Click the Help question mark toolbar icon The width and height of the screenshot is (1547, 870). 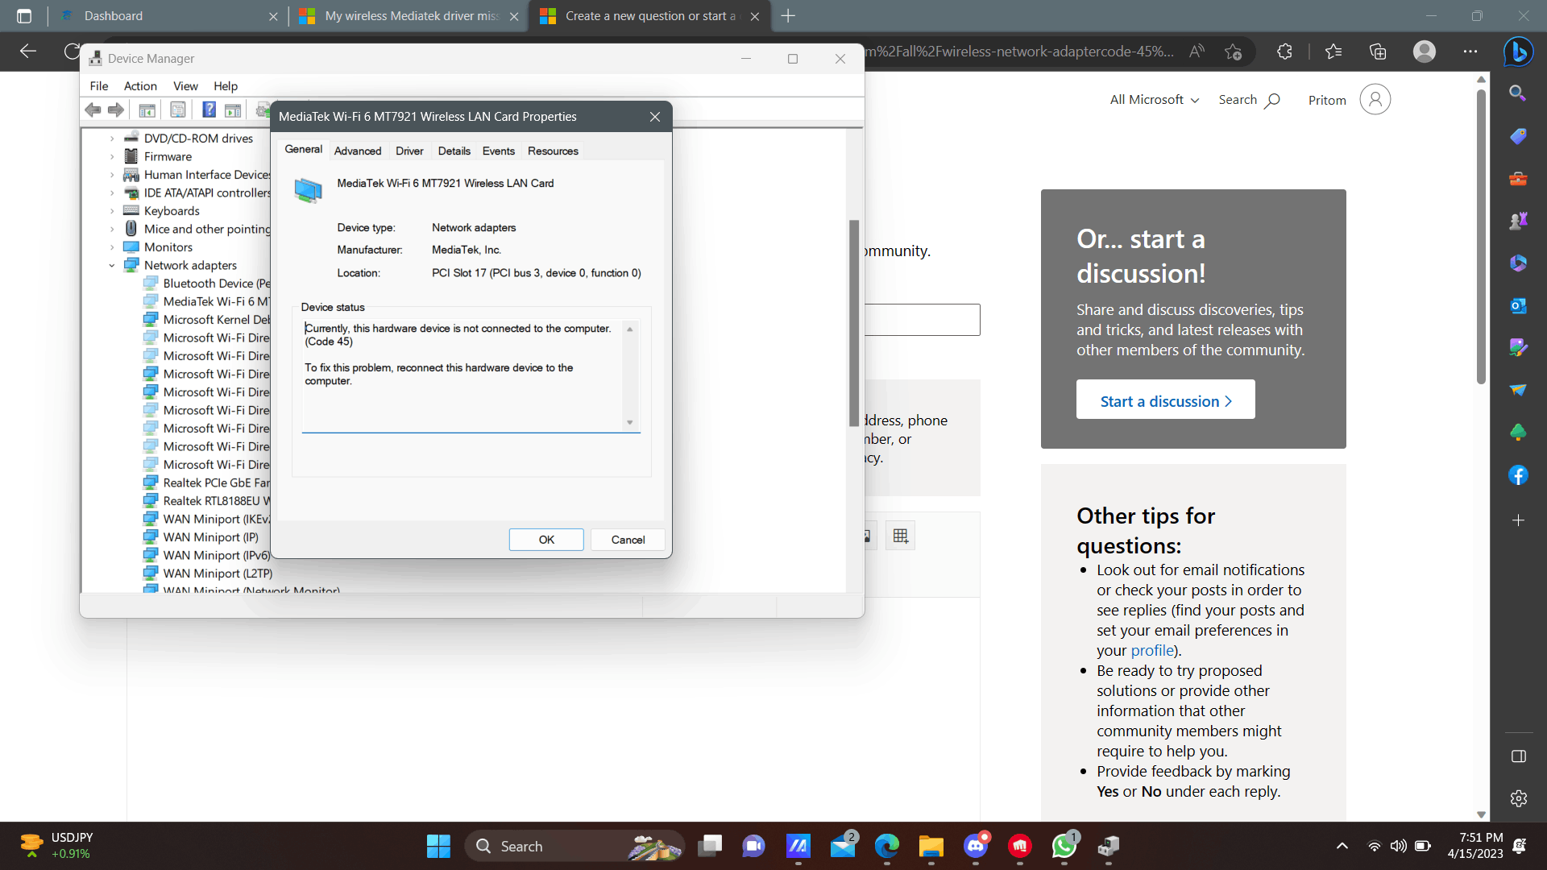pyautogui.click(x=209, y=110)
